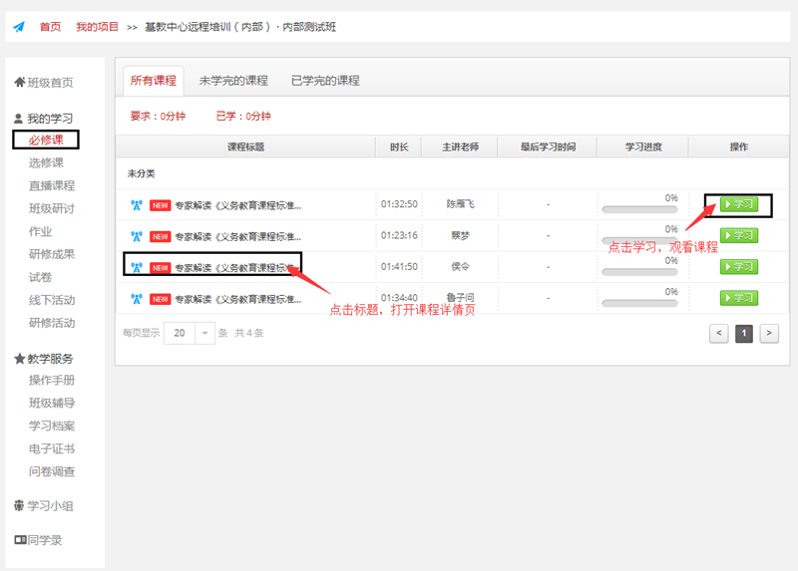The image size is (798, 571).
Task: Open 同学录 in sidebar
Action: 45,540
